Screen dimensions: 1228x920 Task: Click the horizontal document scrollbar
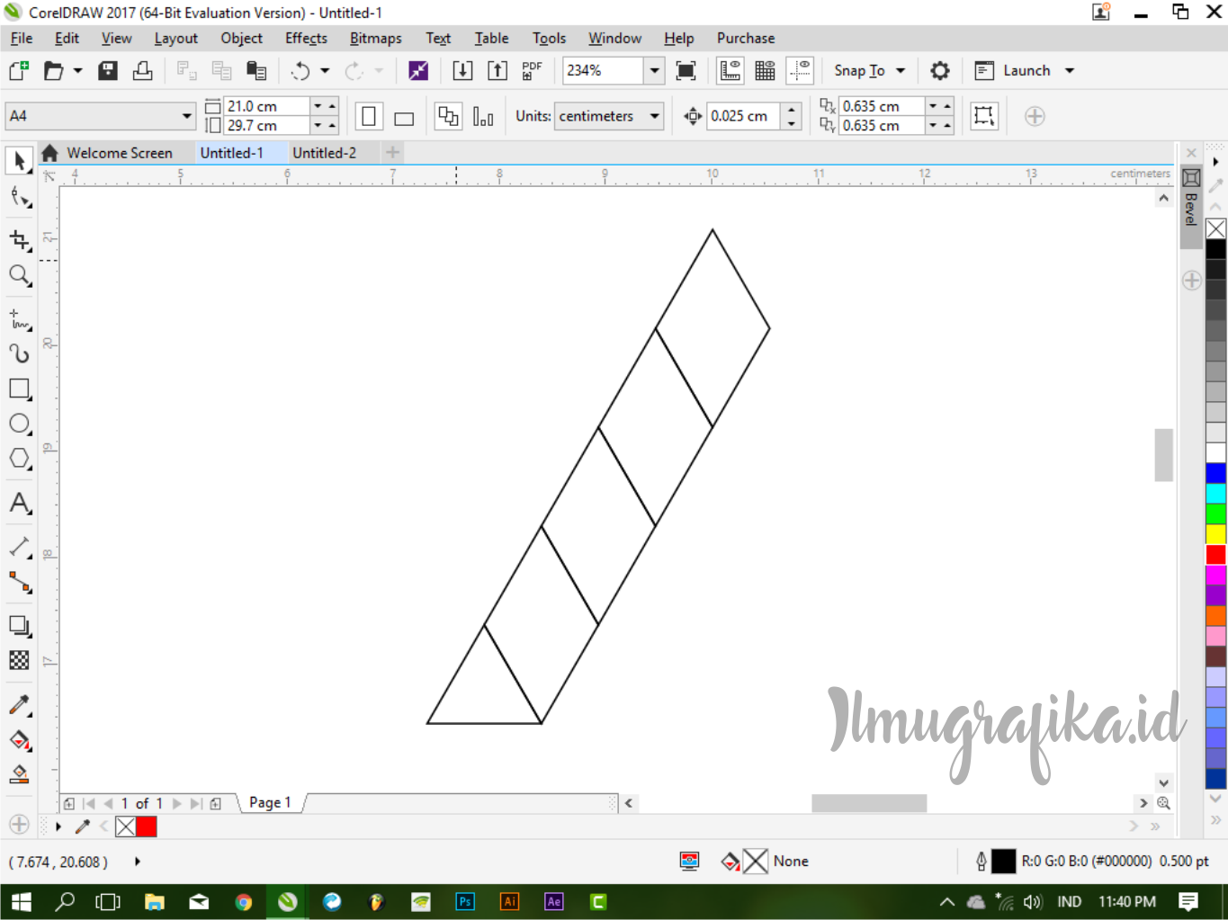868,802
